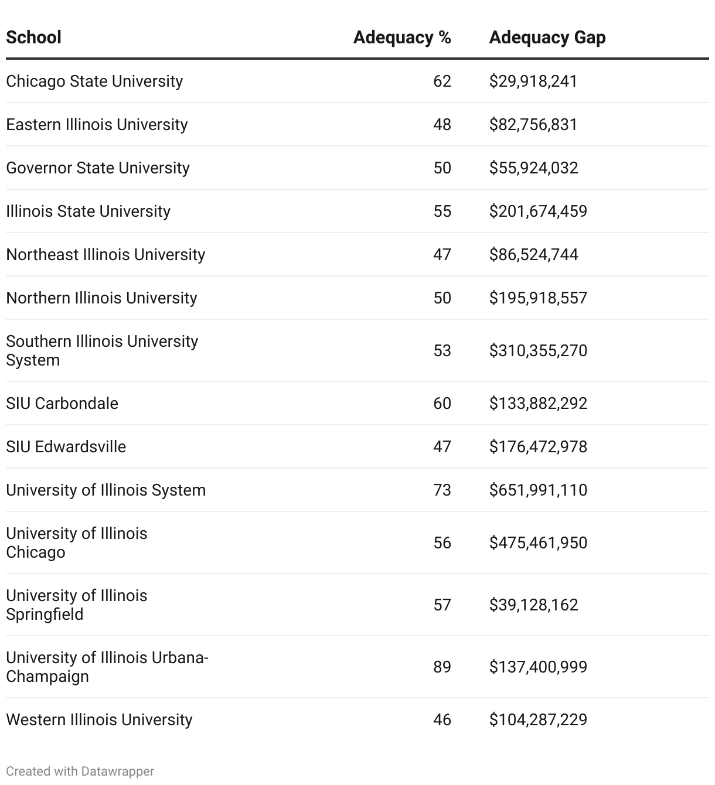This screenshot has width=715, height=785.
Task: Click University of Illinois System's $651,991,110 value
Action: coord(538,490)
